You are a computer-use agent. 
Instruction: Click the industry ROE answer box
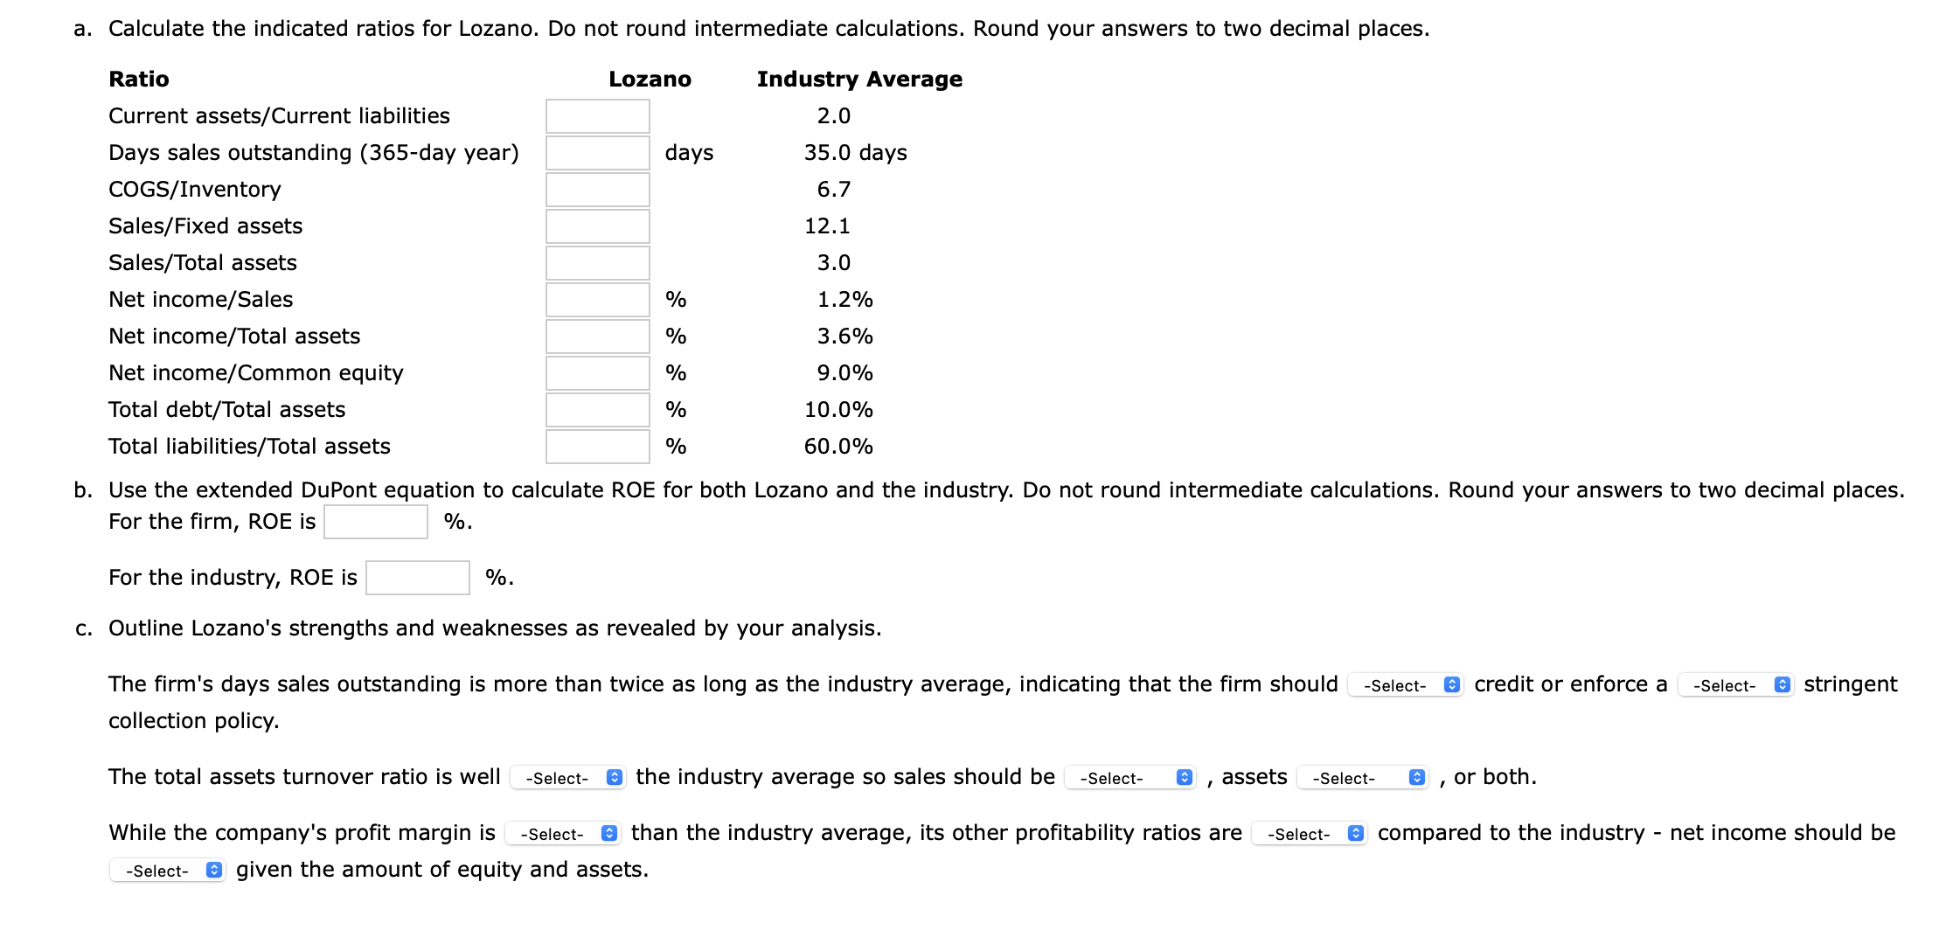[x=417, y=576]
